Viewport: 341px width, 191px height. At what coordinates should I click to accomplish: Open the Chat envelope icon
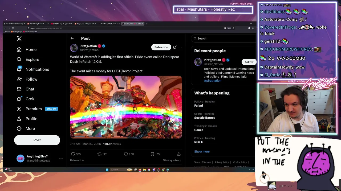pos(19,89)
